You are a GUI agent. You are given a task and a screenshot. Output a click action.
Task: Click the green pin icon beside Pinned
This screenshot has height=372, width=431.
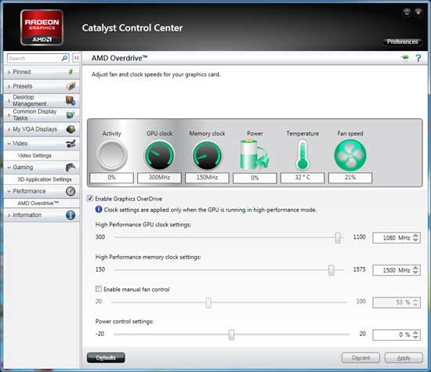pyautogui.click(x=71, y=72)
